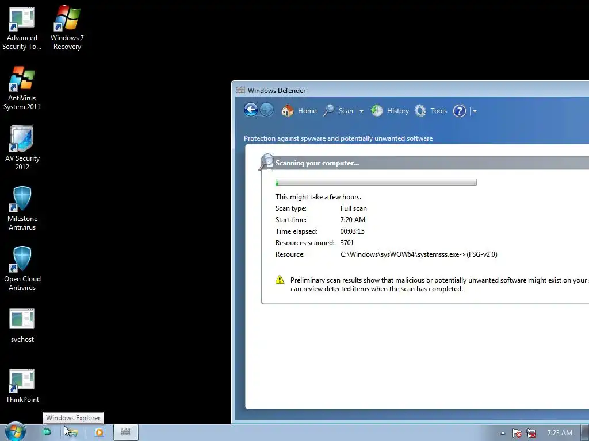Click the Tools gear icon
Image resolution: width=589 pixels, height=441 pixels.
click(420, 111)
